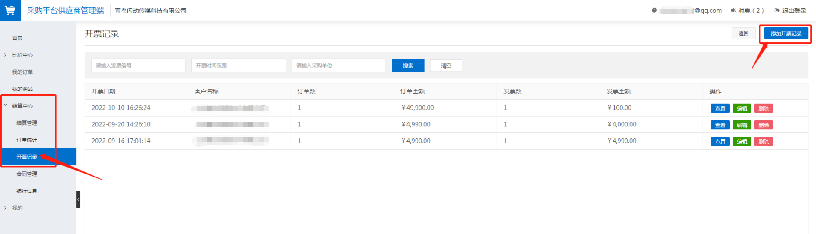The height and width of the screenshot is (234, 816).
Task: Click the speaker icon next to 消息
Action: coord(733,10)
